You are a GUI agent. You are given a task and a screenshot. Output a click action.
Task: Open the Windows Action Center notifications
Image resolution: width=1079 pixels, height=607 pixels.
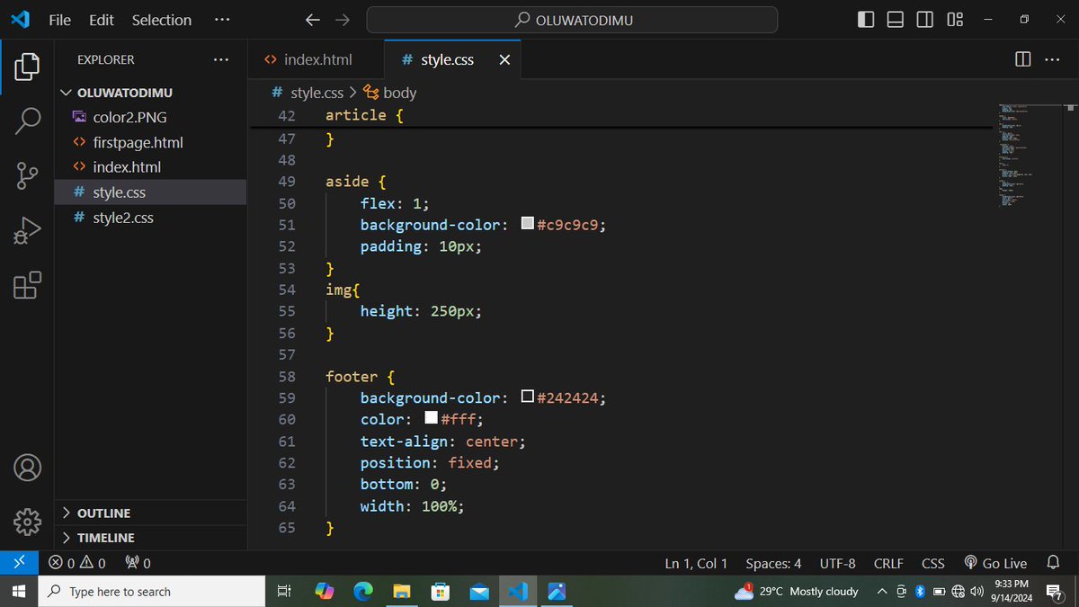(x=1055, y=591)
